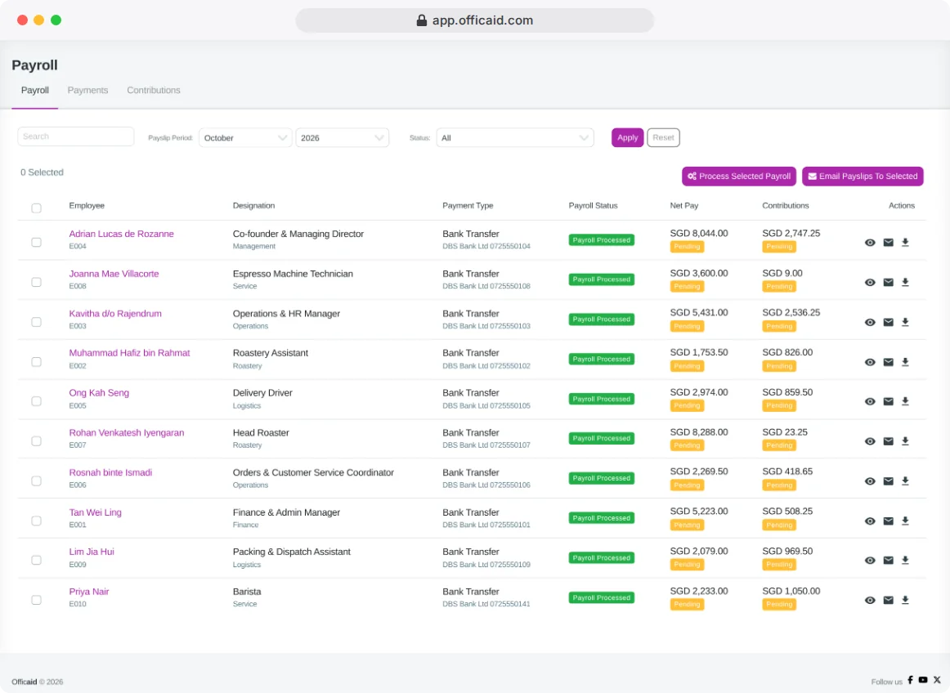
Task: Reset the payroll filters
Action: [x=663, y=137]
